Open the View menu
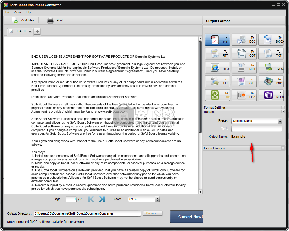The image size is (289, 231). point(17,12)
